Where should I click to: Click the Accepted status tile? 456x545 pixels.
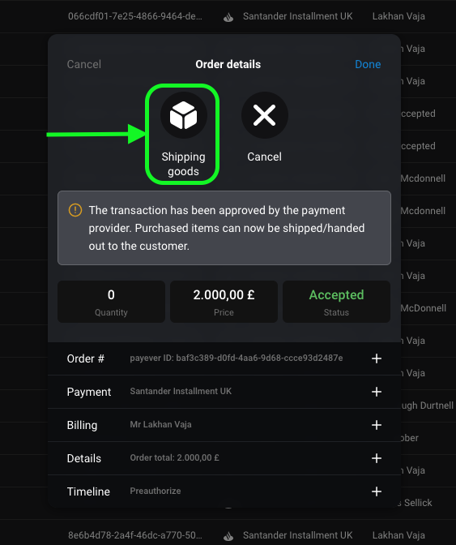[x=336, y=302]
